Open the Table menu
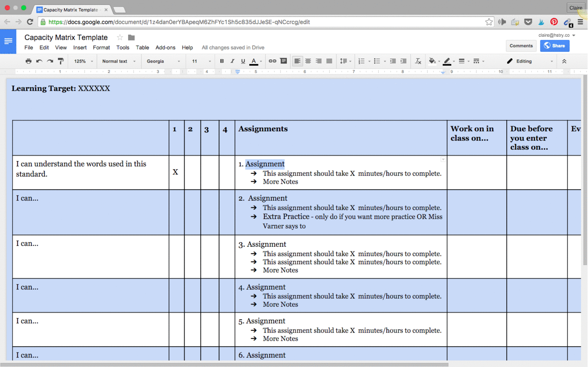Viewport: 588px width, 367px height. (142, 47)
